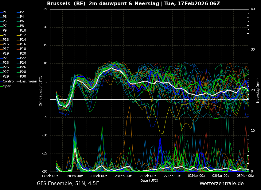Click the P1 legend entry

(x=5, y=12)
